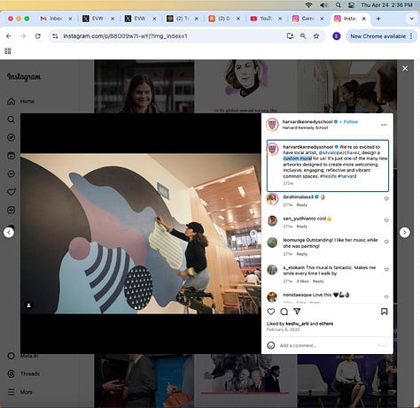The image size is (420, 408).
Task: Open the More menu in sidebar
Action: tap(20, 392)
